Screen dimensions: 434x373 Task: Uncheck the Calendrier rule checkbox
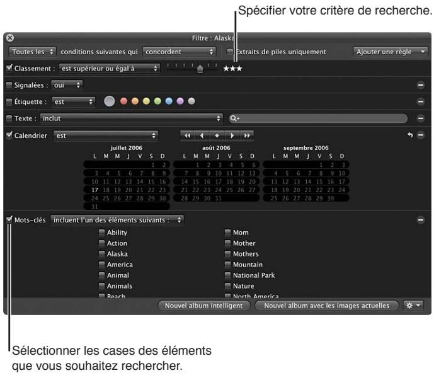pos(9,135)
